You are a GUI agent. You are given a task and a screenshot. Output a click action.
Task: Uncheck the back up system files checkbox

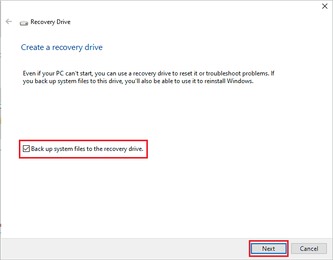27,149
